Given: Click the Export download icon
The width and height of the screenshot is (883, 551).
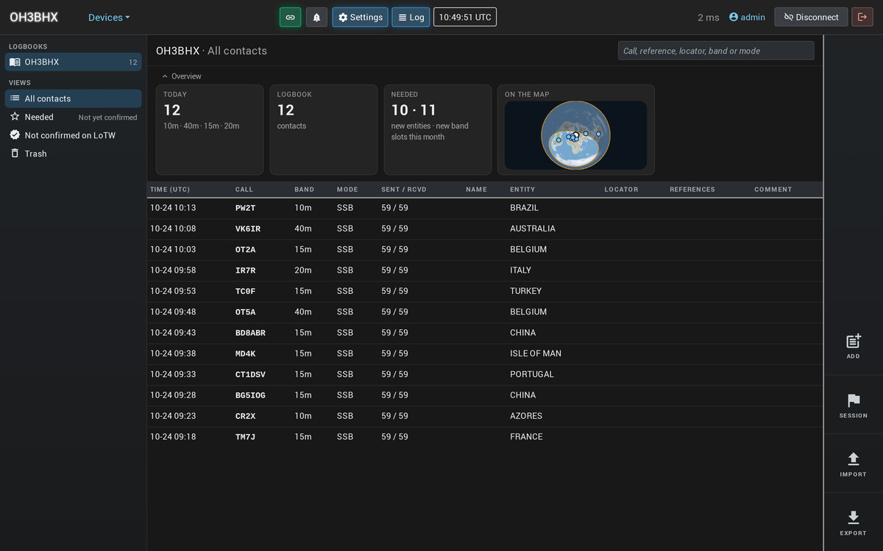Looking at the screenshot, I should tap(854, 517).
